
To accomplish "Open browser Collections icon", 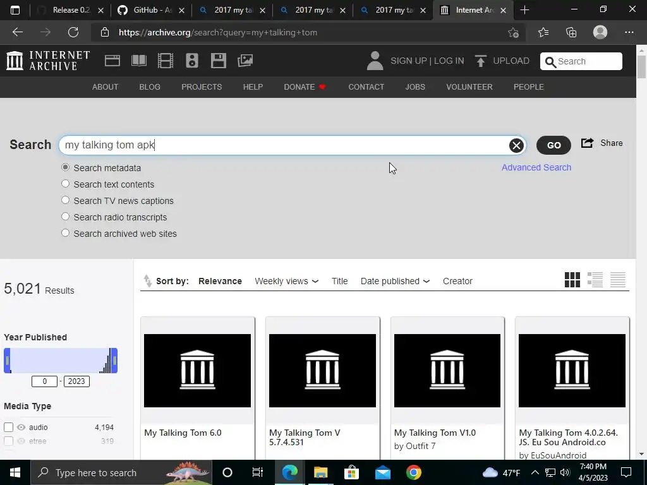I will [571, 32].
